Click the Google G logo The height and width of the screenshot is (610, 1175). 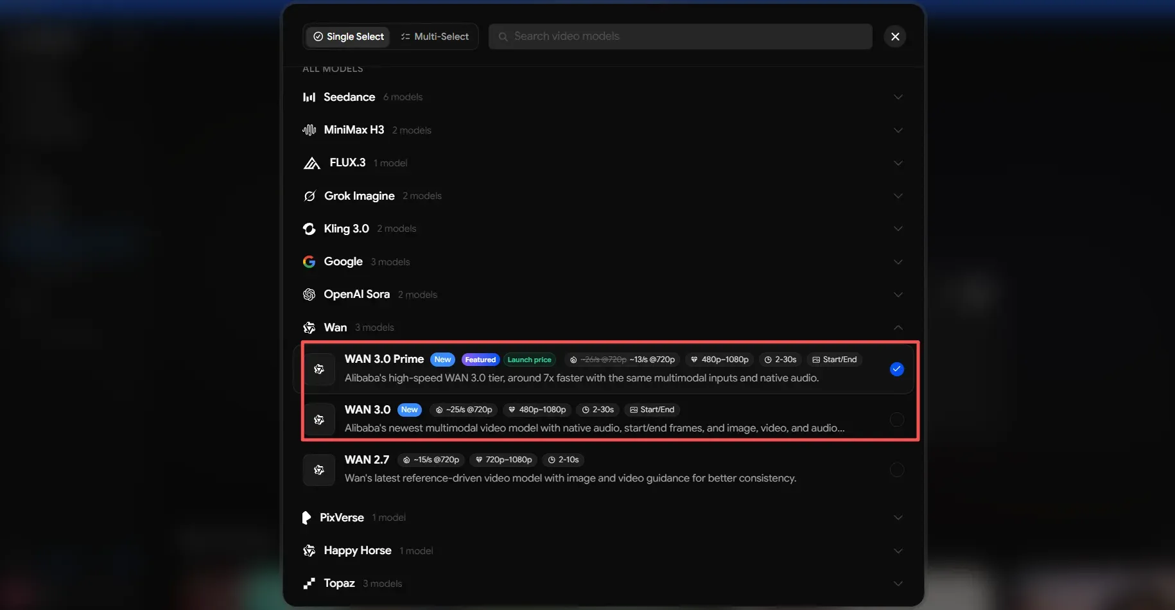[x=309, y=262]
